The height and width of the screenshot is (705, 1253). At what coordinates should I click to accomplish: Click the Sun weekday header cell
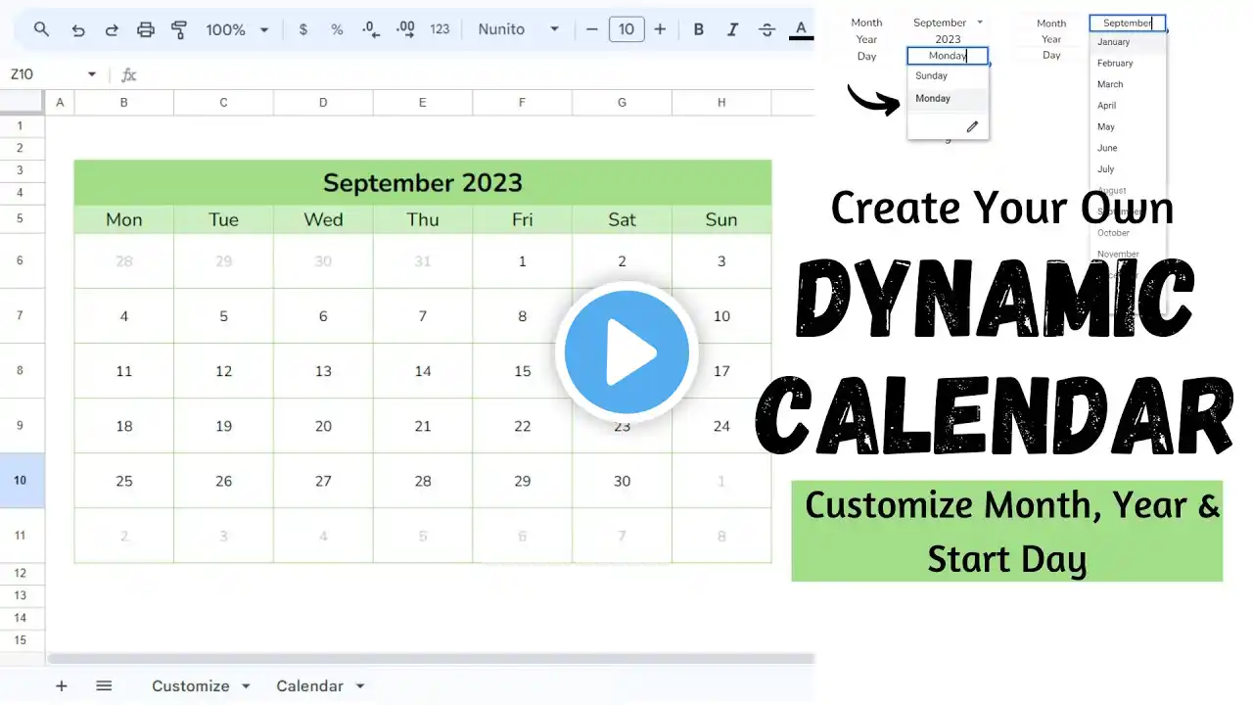click(721, 219)
